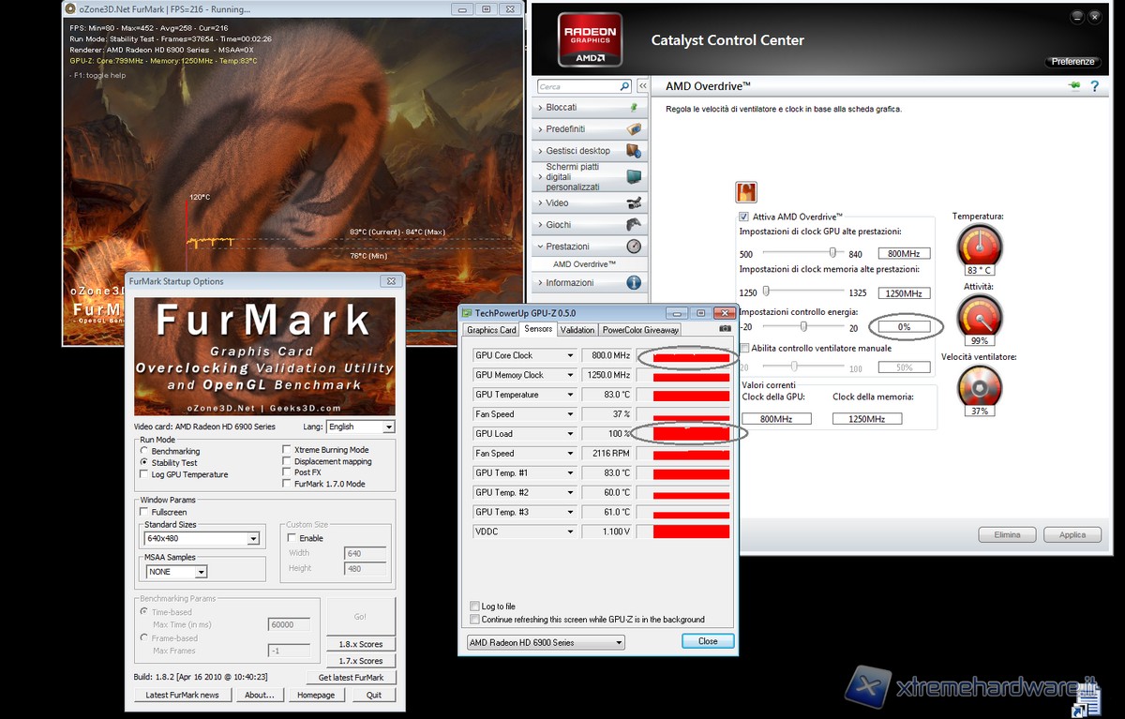Open the GPU Temperature sensor dropdown

(570, 395)
